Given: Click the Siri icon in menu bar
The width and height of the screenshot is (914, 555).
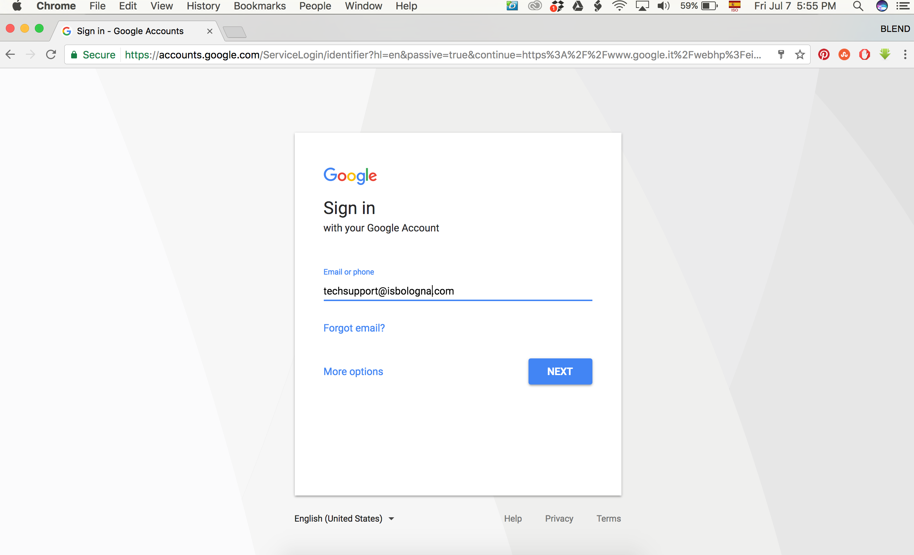Looking at the screenshot, I should pyautogui.click(x=881, y=6).
